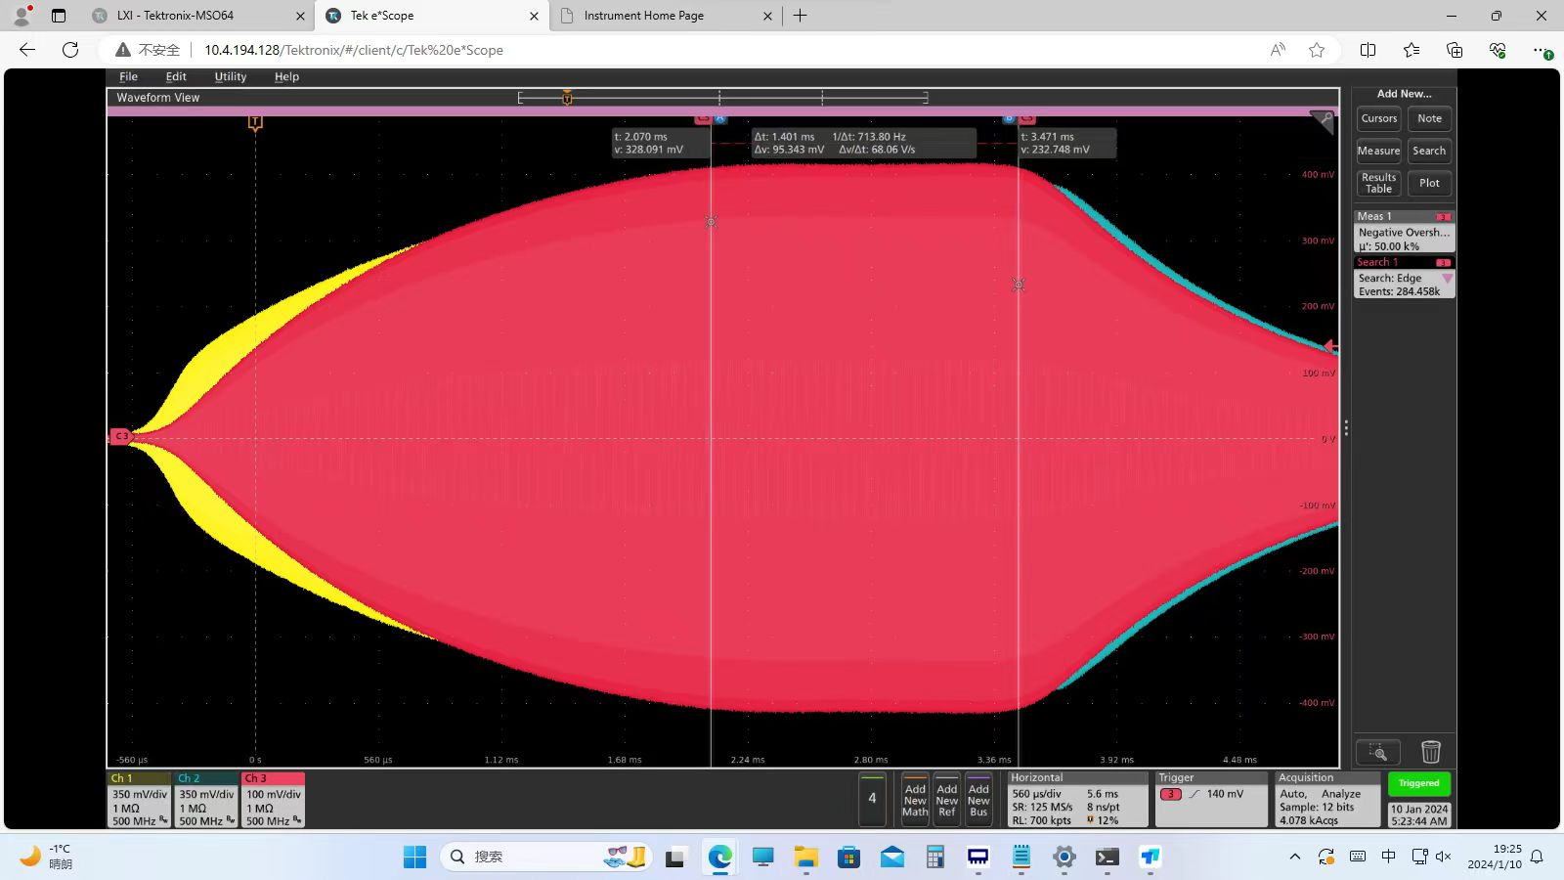Open Microsoft Edge from the taskbar

(x=720, y=858)
